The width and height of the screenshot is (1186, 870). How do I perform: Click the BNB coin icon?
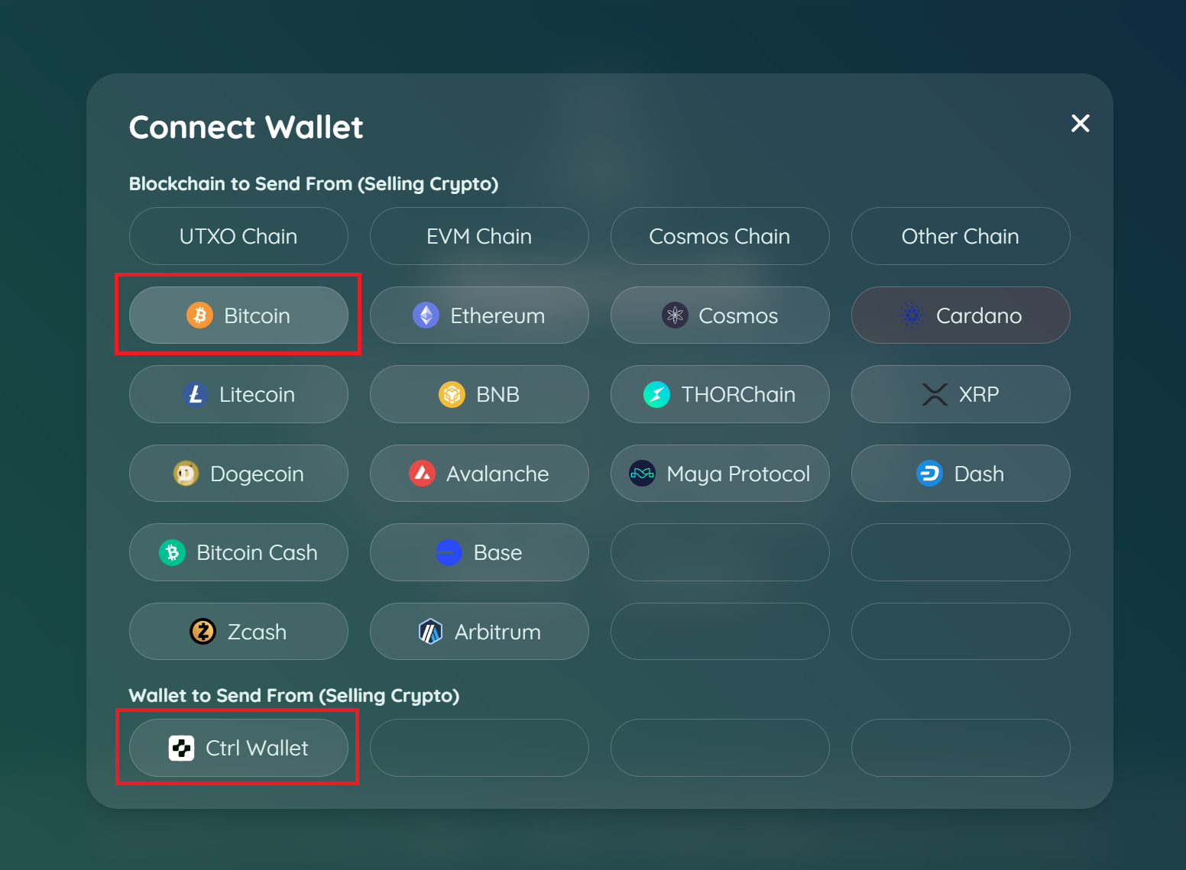(x=452, y=394)
